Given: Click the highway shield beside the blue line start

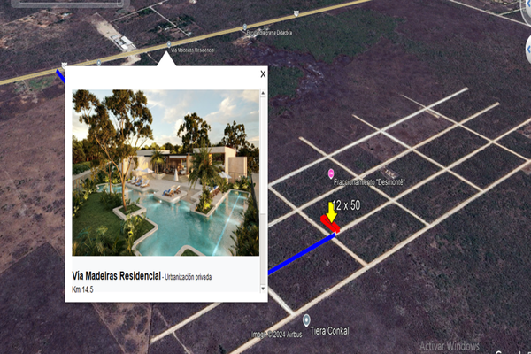Looking at the screenshot, I should 64,65.
